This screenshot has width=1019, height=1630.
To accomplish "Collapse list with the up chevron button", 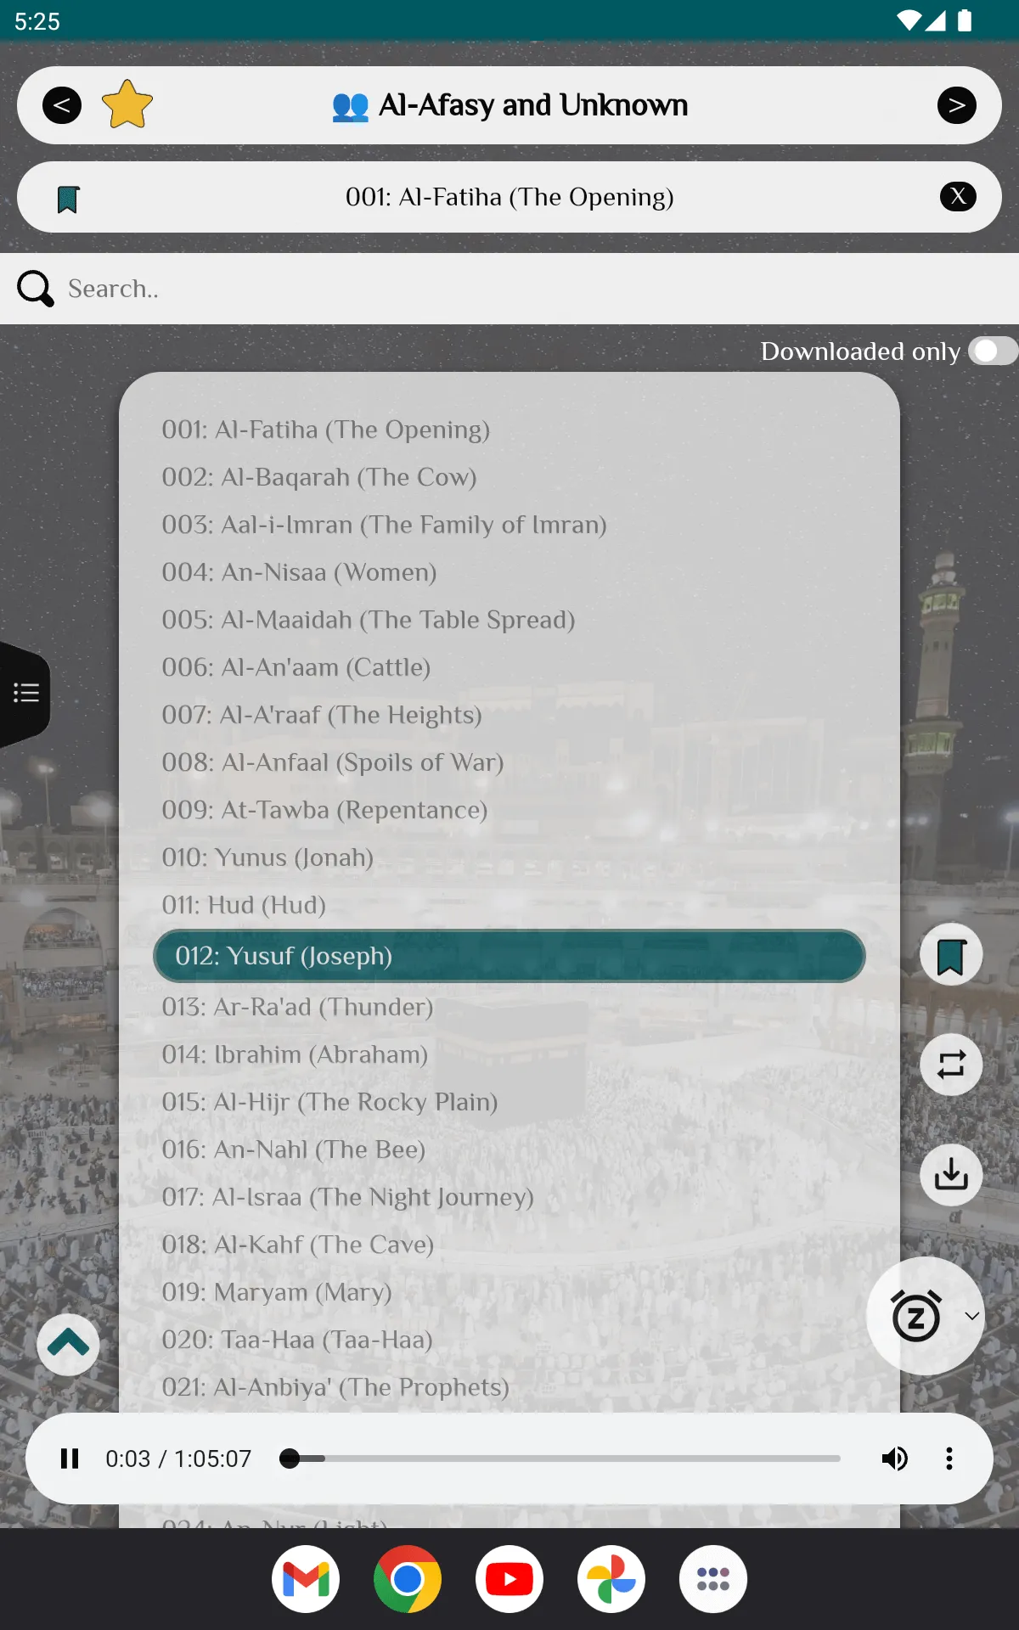I will click(x=68, y=1345).
